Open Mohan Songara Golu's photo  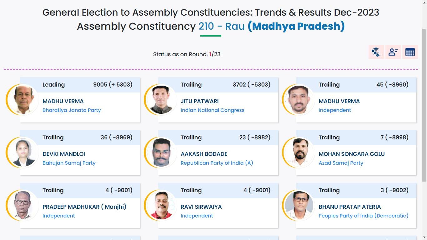click(x=299, y=152)
